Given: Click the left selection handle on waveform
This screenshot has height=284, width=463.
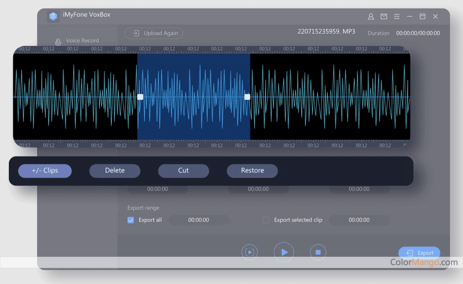Looking at the screenshot, I should point(140,97).
